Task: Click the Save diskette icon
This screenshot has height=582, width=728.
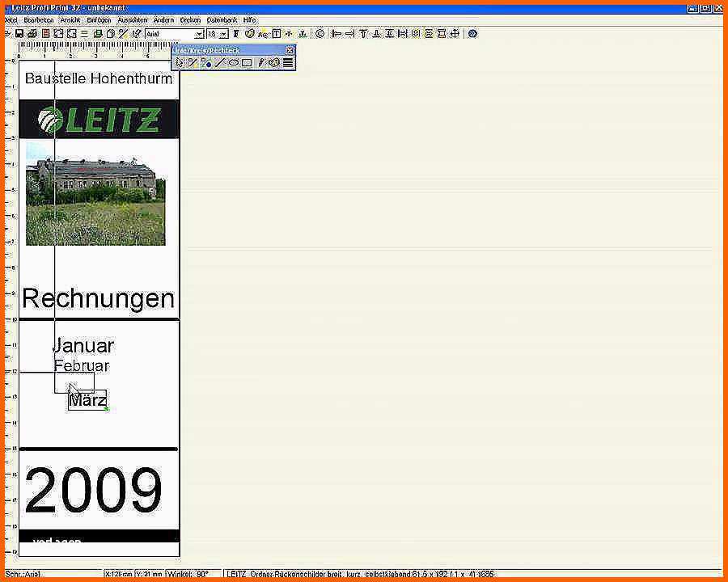Action: pyautogui.click(x=19, y=33)
